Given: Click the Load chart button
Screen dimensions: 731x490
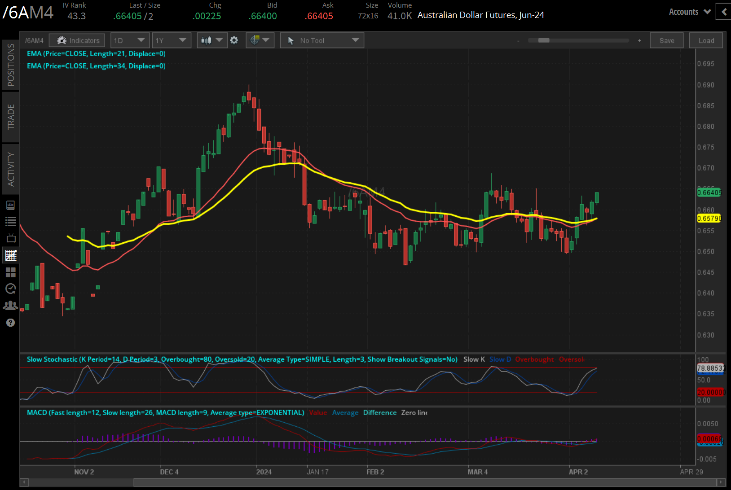Looking at the screenshot, I should pyautogui.click(x=706, y=40).
